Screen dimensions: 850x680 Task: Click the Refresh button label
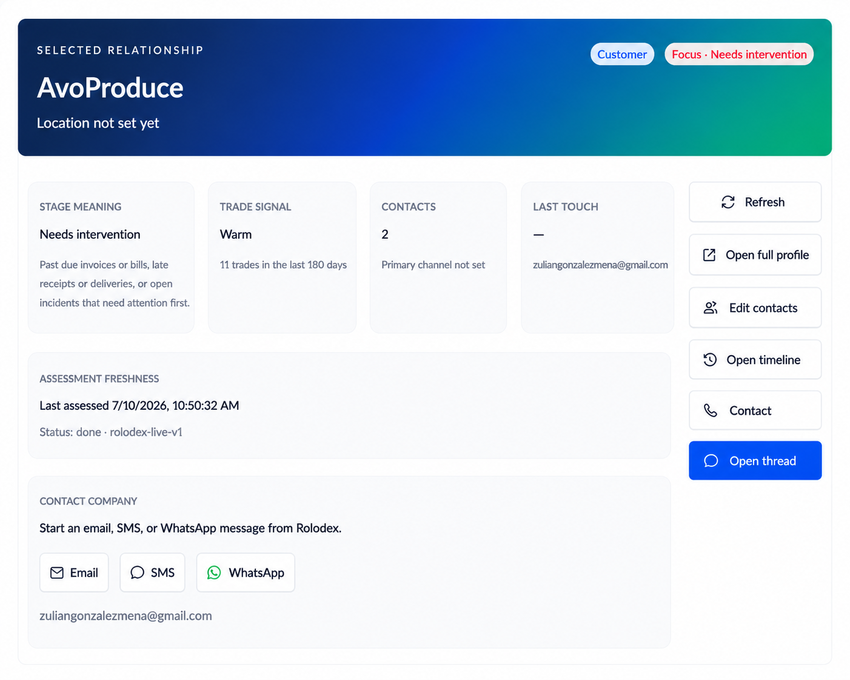tap(765, 202)
